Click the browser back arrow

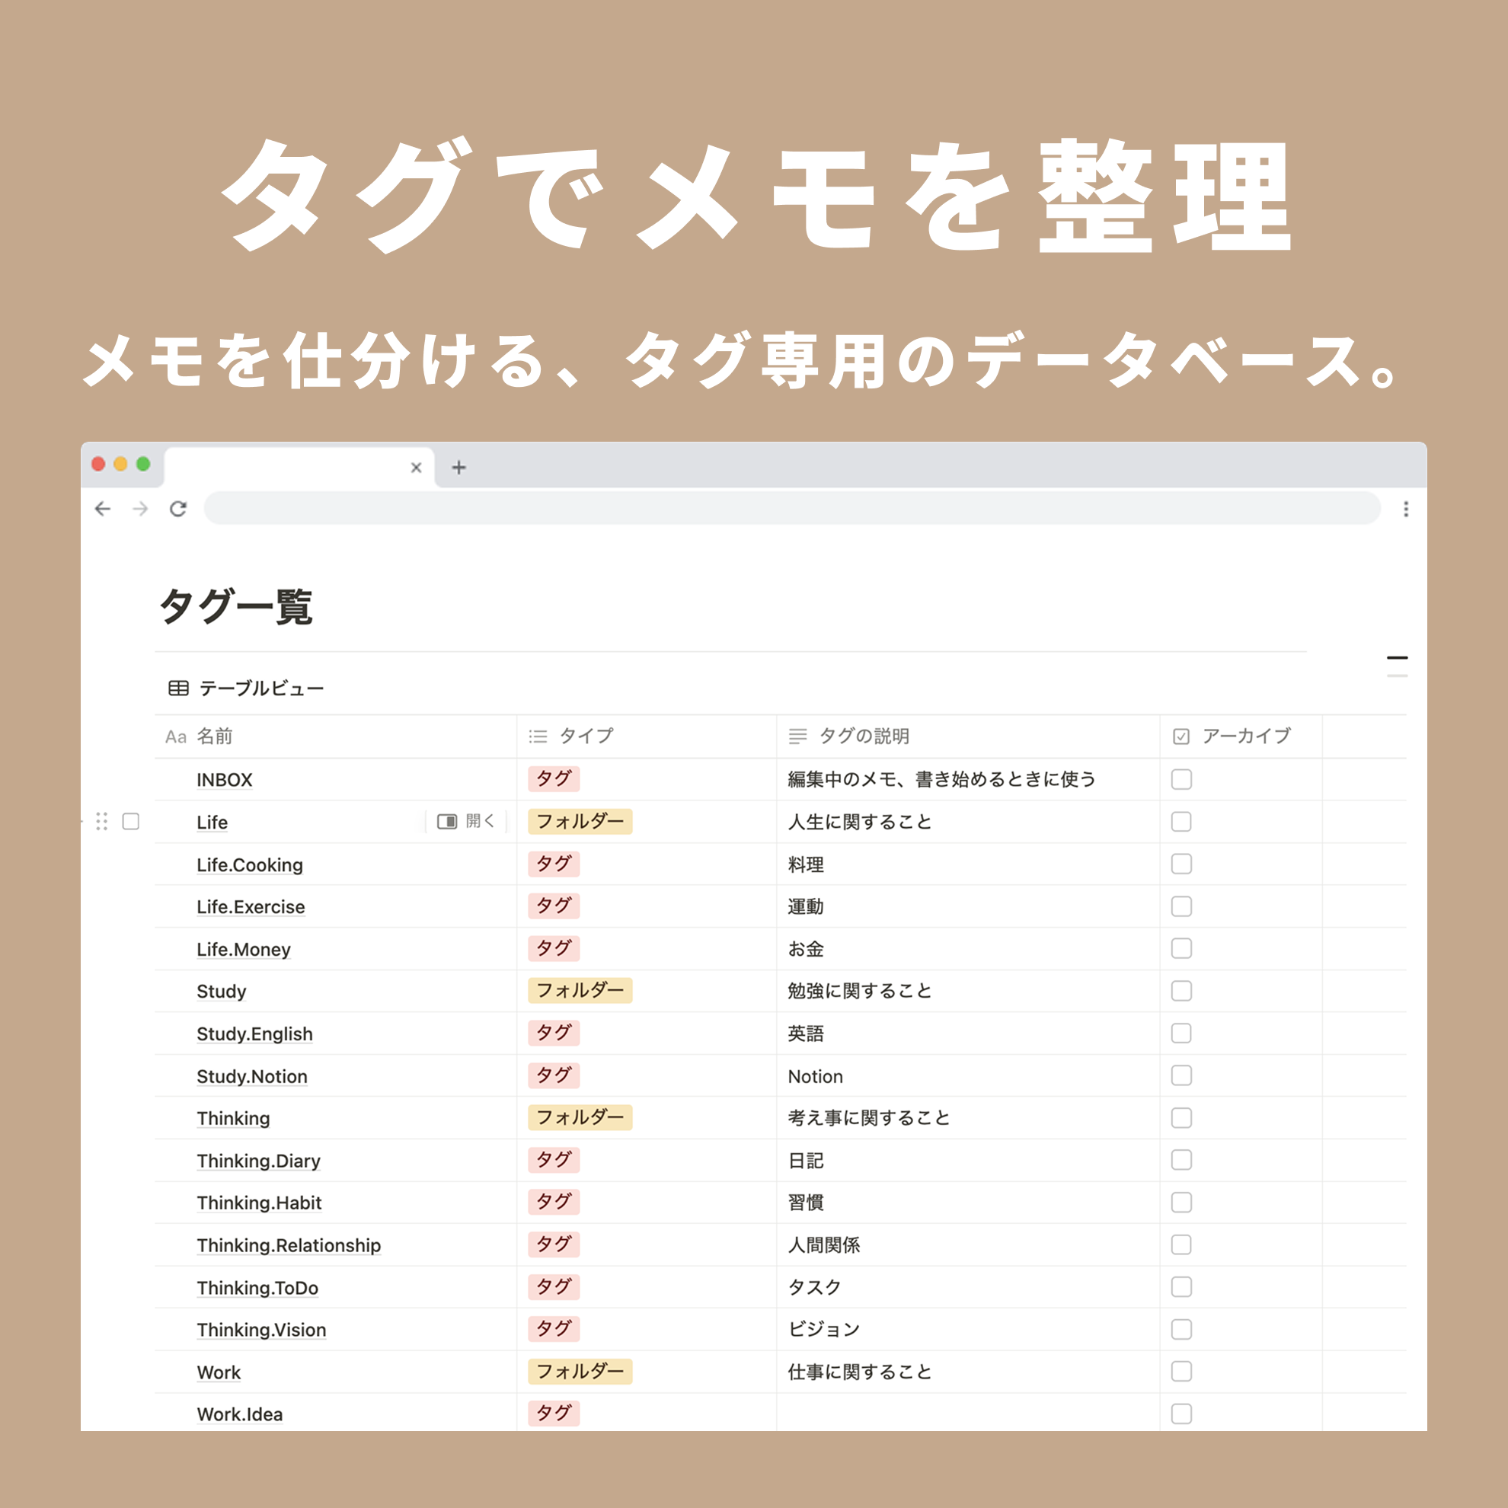(x=102, y=509)
